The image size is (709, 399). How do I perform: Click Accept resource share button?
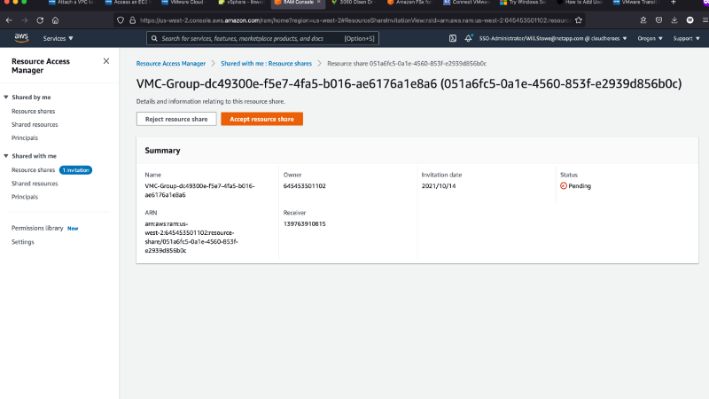[x=261, y=119]
